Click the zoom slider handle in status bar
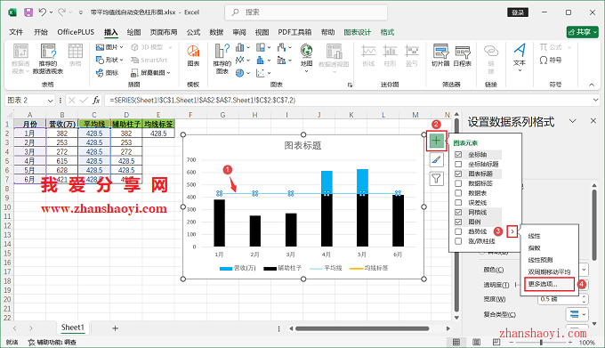605x348 pixels. (x=541, y=342)
